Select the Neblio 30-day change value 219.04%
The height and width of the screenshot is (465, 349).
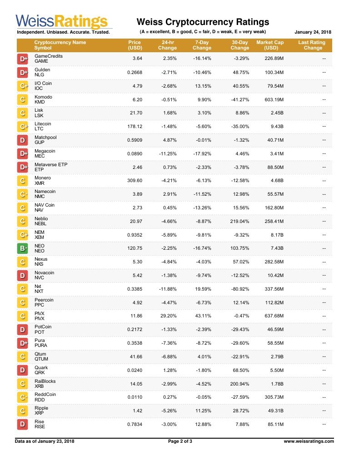[239, 221]
